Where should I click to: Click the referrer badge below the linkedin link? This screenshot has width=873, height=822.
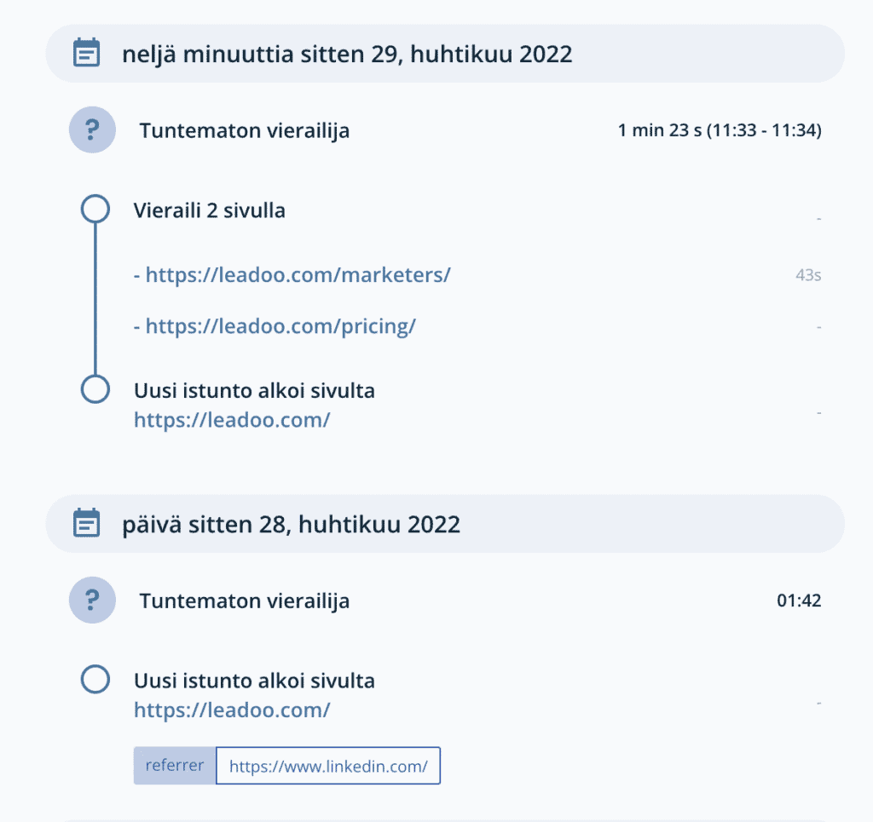[174, 765]
